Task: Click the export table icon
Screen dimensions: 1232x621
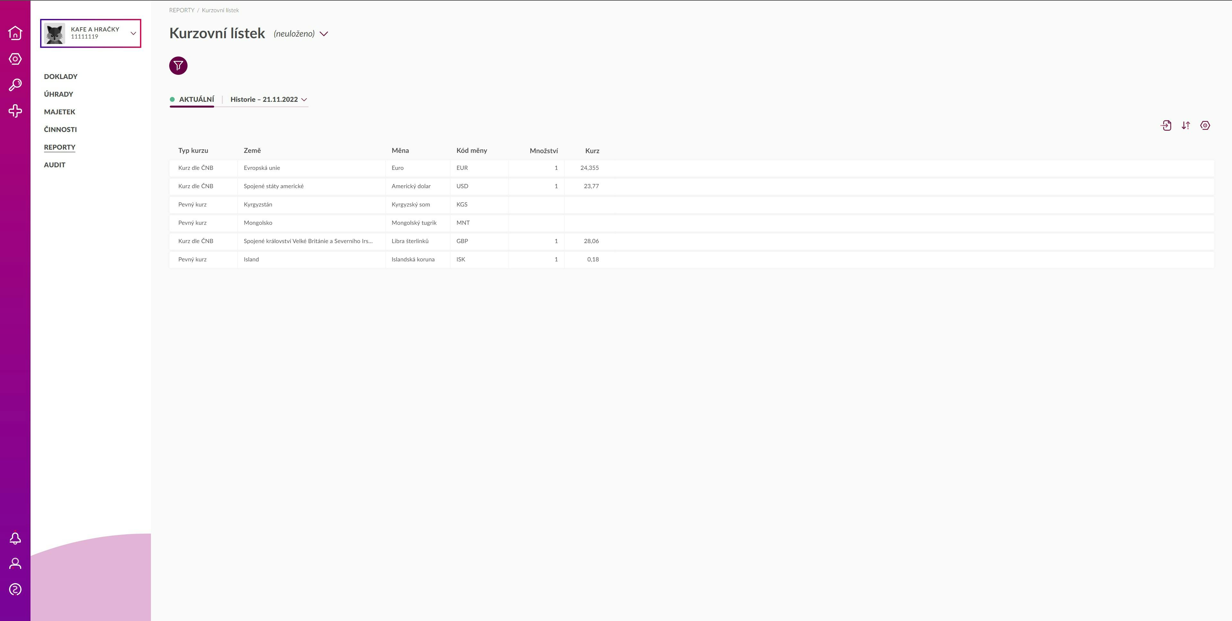Action: coord(1166,125)
